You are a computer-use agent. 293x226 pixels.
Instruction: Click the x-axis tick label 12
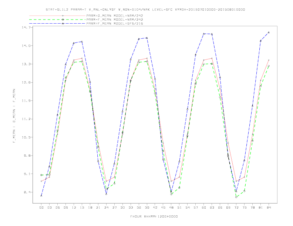[74, 208]
